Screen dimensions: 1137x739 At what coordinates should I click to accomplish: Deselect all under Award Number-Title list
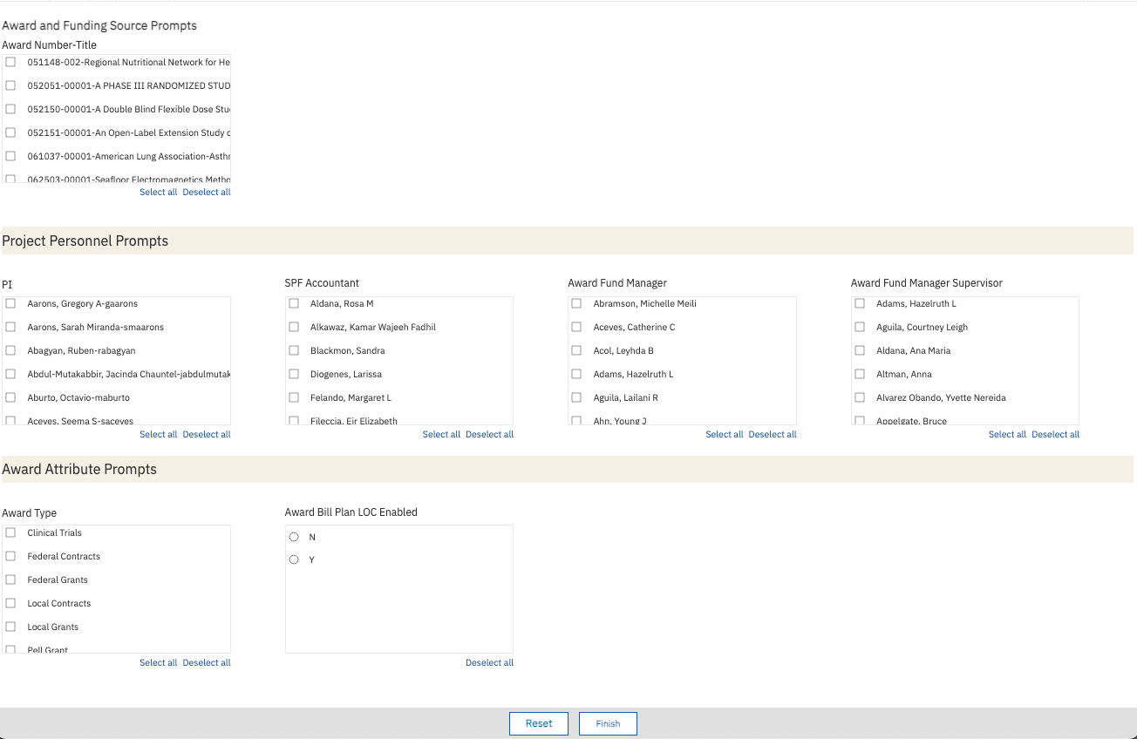(x=207, y=192)
